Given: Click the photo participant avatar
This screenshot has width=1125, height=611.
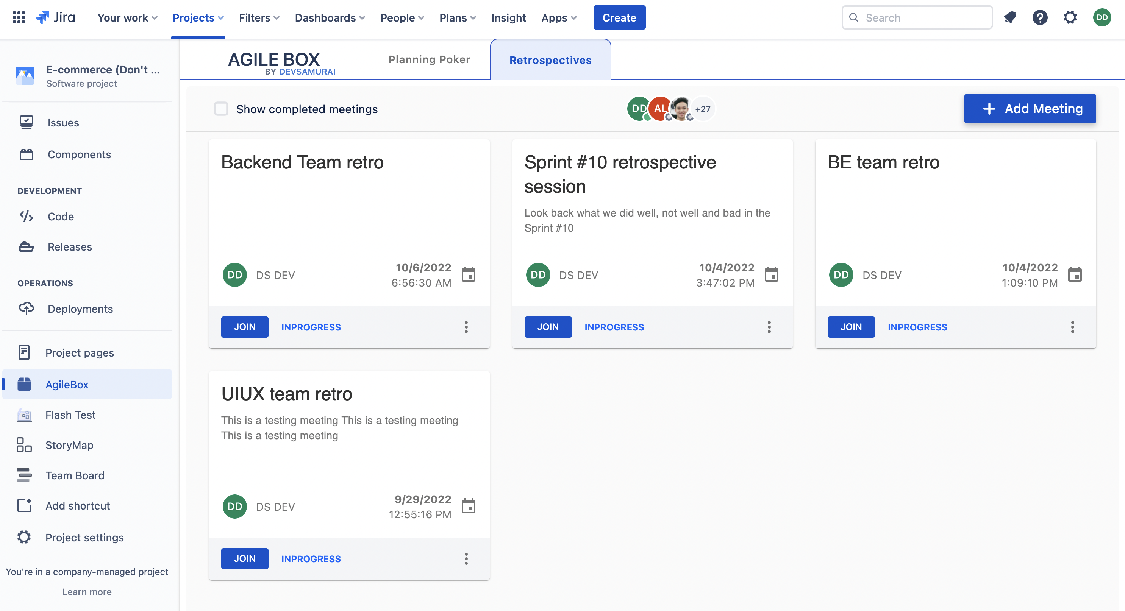Looking at the screenshot, I should [x=680, y=109].
